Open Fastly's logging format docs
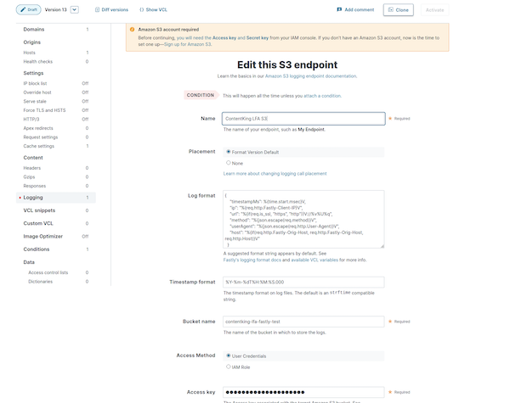Image resolution: width=510 pixels, height=403 pixels. [252, 260]
